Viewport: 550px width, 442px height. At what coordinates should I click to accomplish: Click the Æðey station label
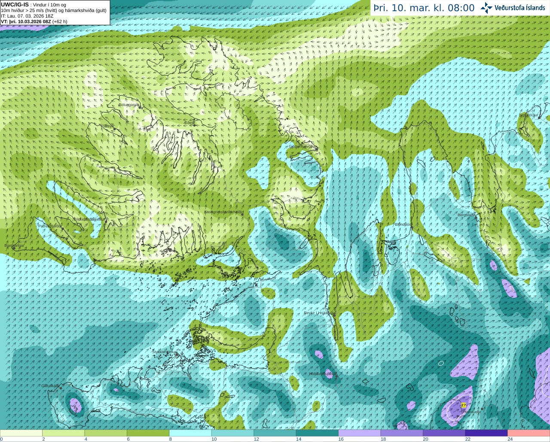click(189, 122)
